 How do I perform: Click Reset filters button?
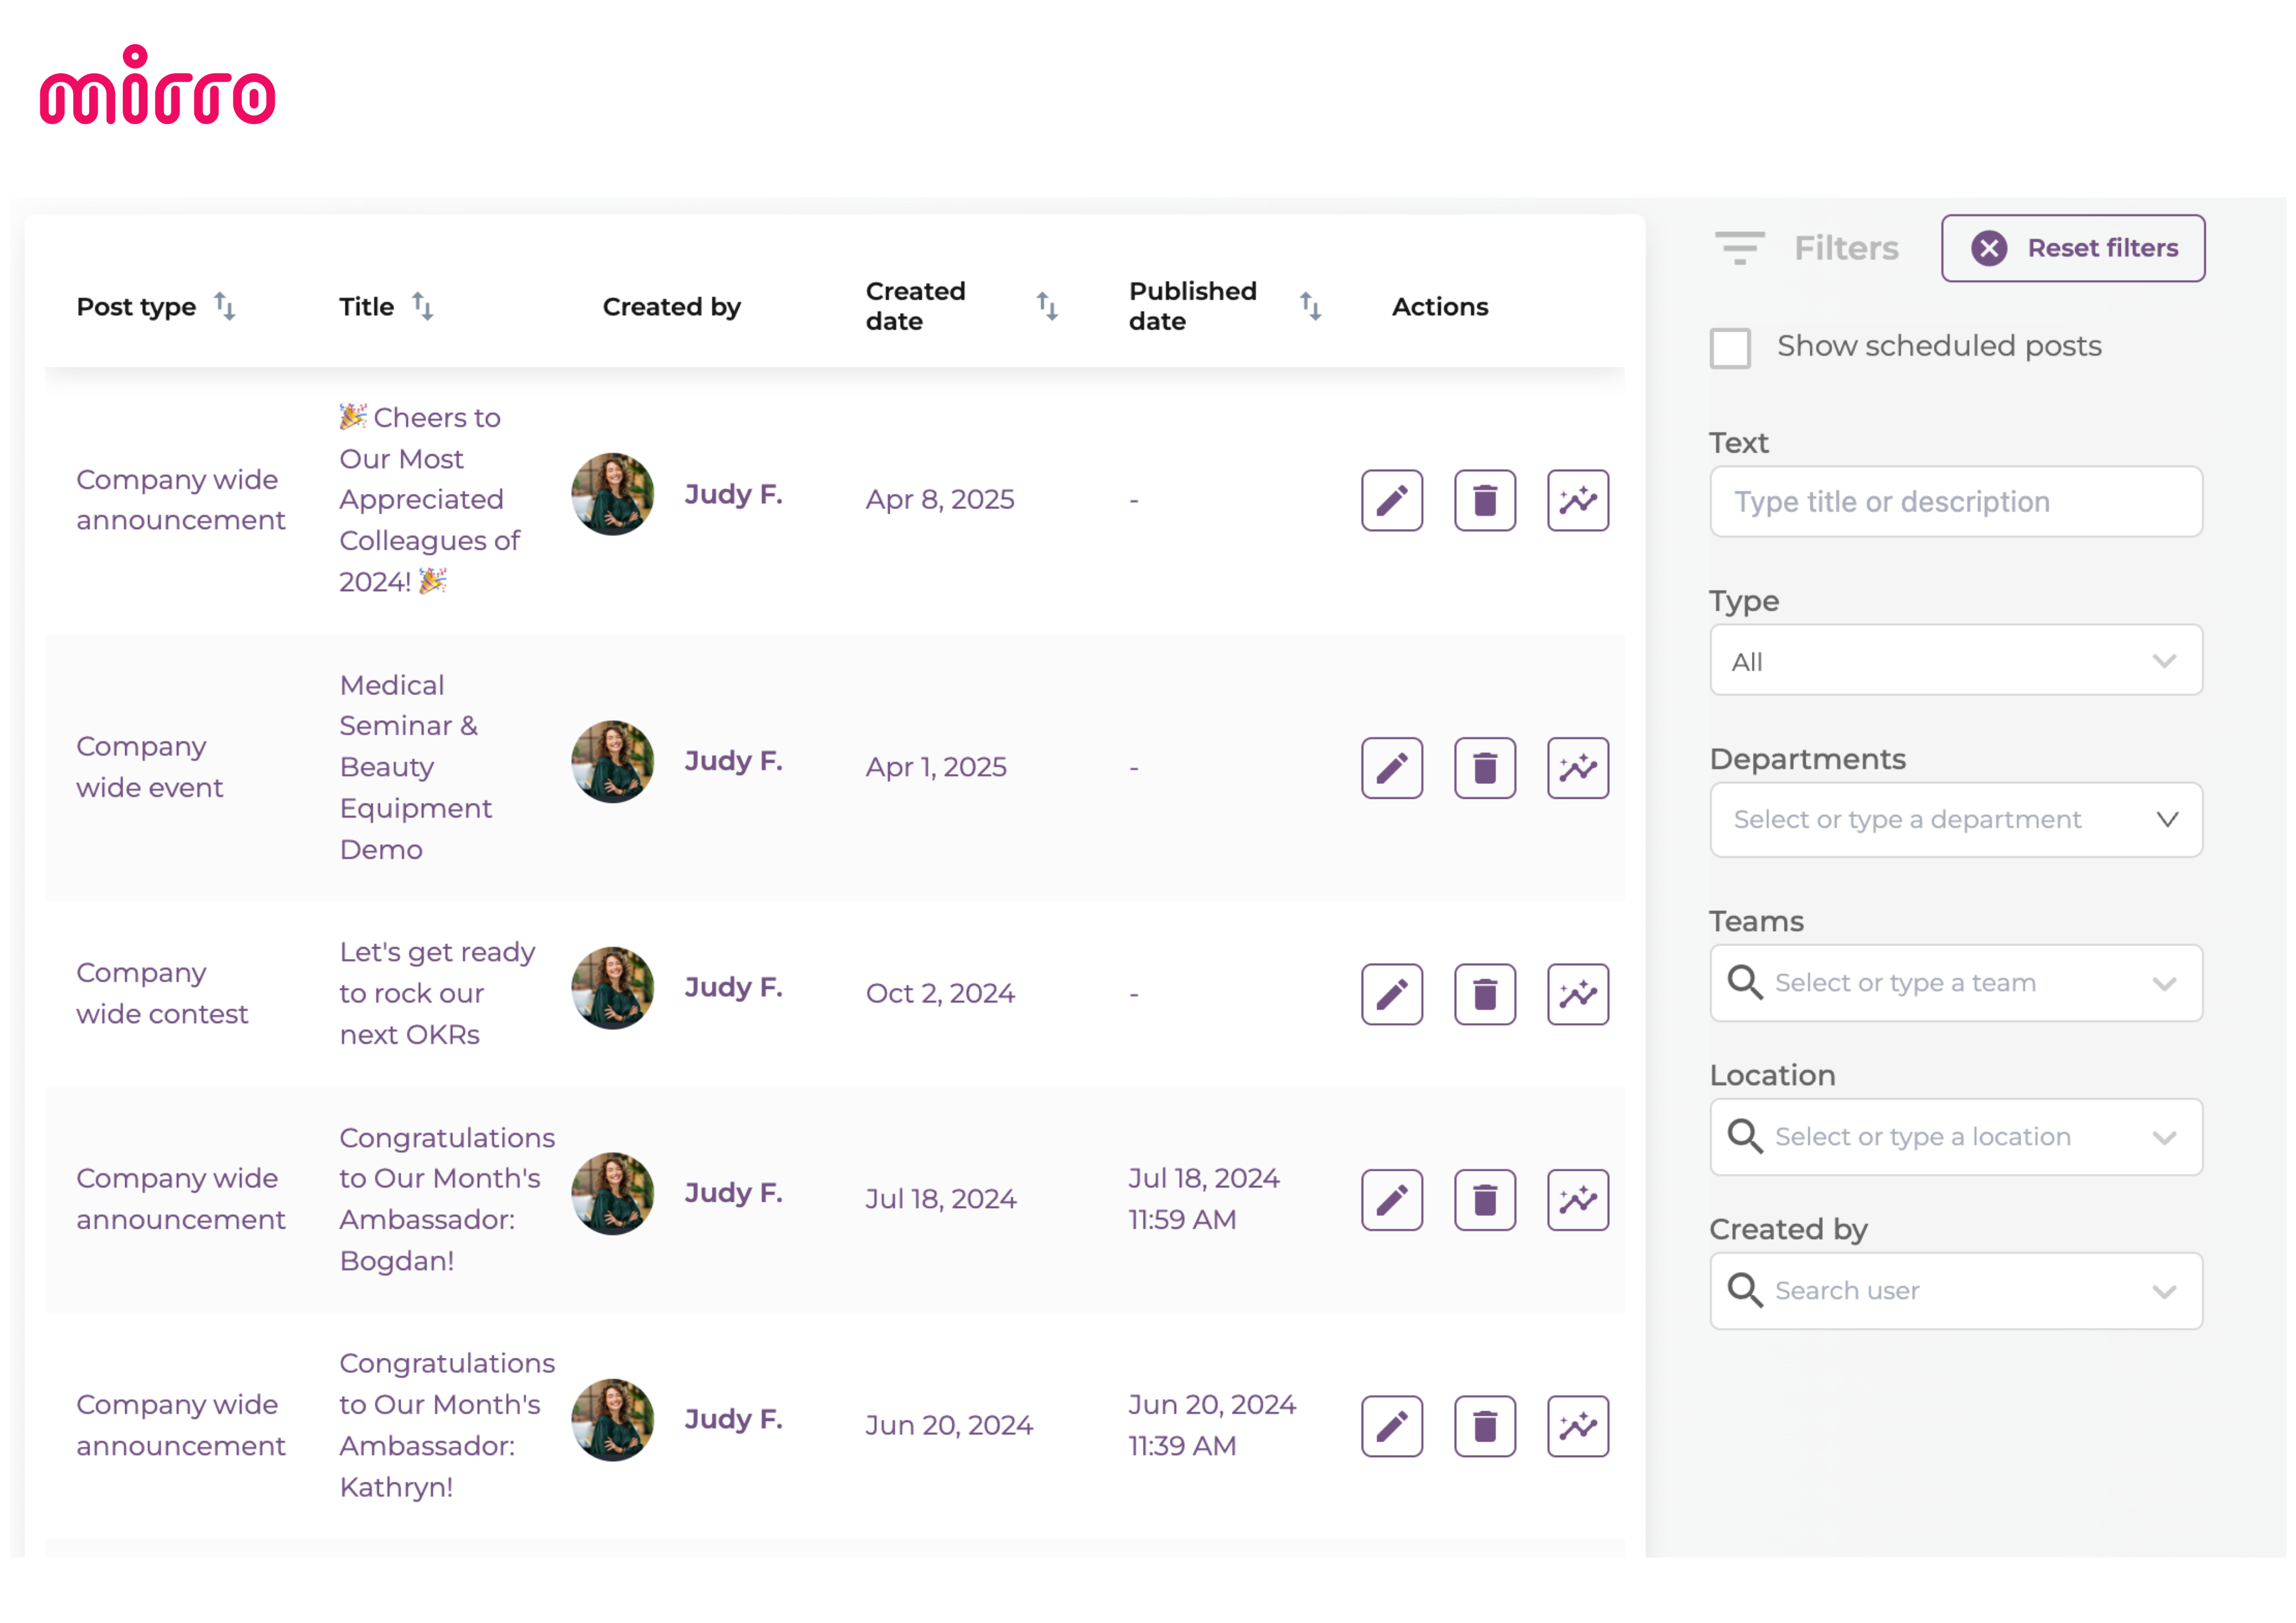(2072, 248)
